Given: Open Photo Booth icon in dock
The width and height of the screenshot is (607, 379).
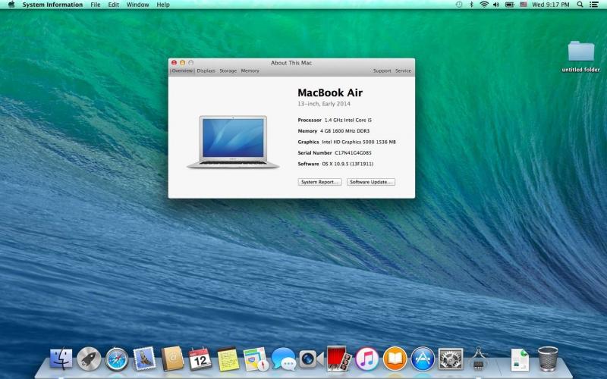Looking at the screenshot, I should 338,359.
